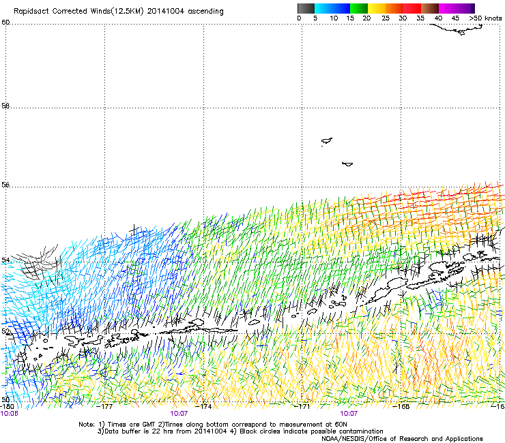This screenshot has width=505, height=443.
Task: Click the longitude label -177
Action: tap(104, 406)
